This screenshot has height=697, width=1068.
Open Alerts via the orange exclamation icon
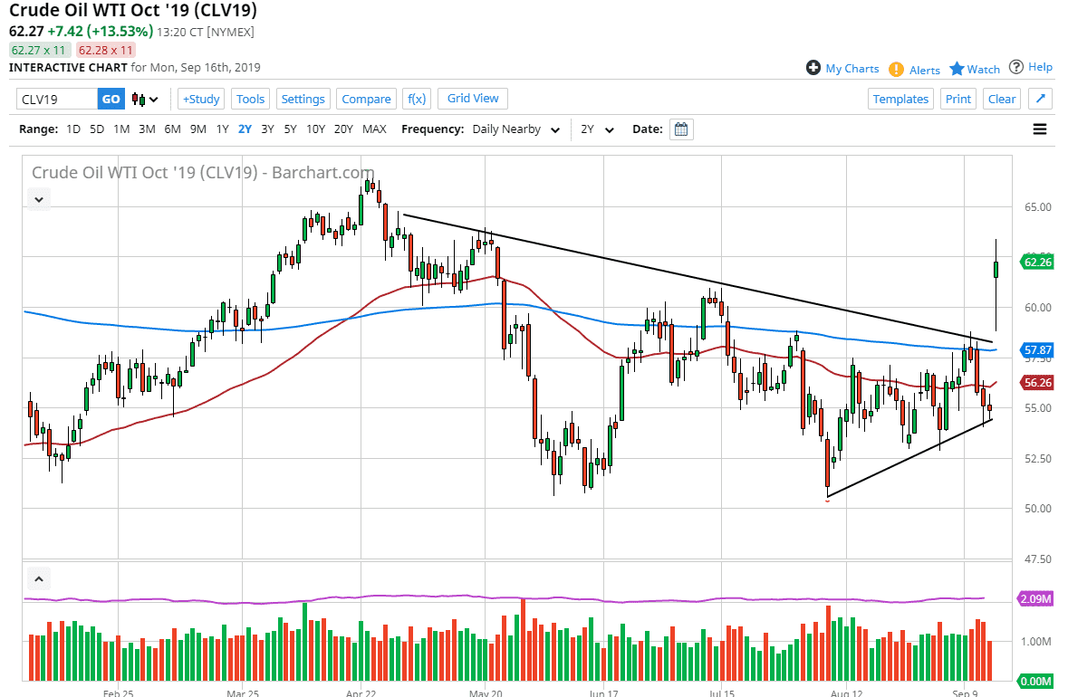[x=896, y=68]
